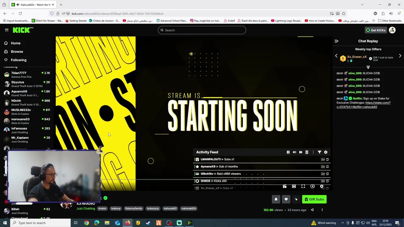Open playback speed control in player
Viewport: 404px width, 227px height.
pos(312,186)
